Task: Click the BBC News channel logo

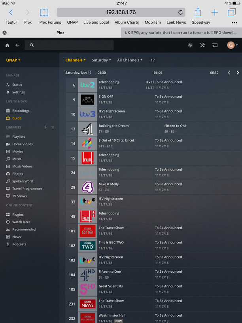Action: pos(87,304)
